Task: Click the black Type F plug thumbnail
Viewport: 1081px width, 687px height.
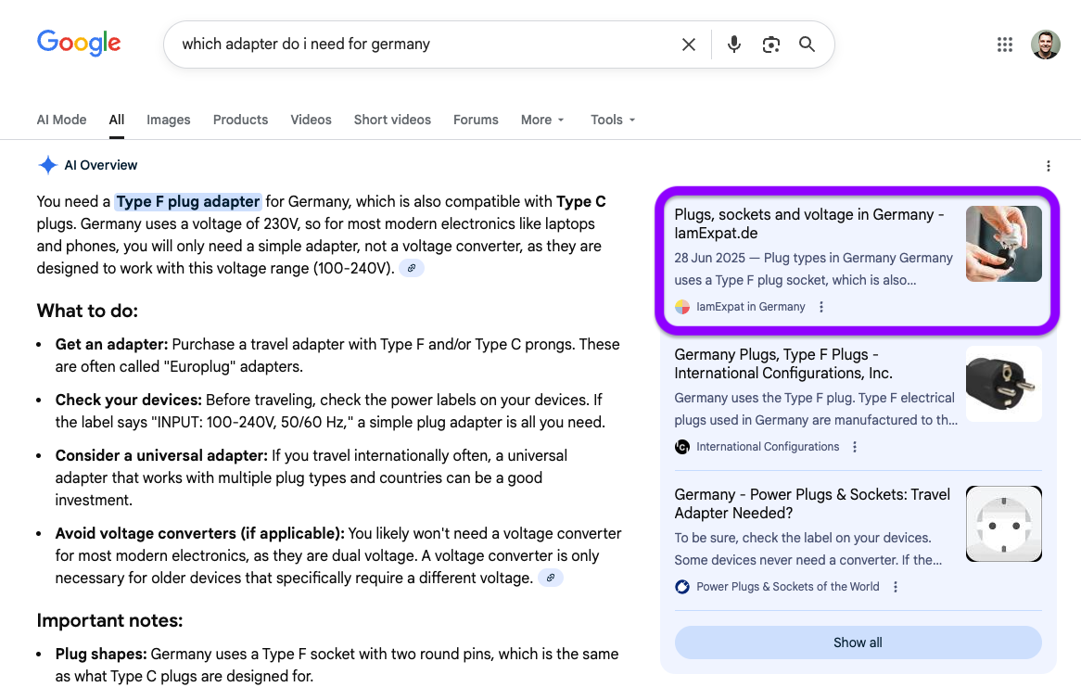Action: (1003, 384)
